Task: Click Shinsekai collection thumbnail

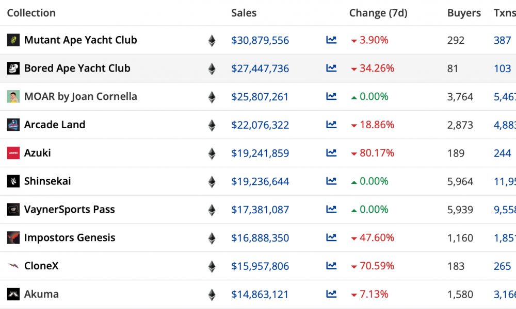Action: tap(13, 181)
